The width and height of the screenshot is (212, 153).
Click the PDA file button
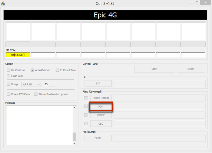(x=101, y=107)
